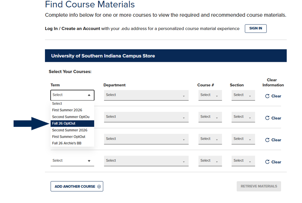The image size is (302, 203).
Task: Open the first row Term dropdown
Action: pos(72,95)
